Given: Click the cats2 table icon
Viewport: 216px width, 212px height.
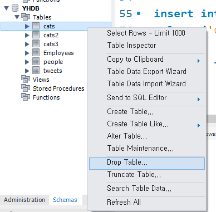Looking at the screenshot, I should (36, 35).
